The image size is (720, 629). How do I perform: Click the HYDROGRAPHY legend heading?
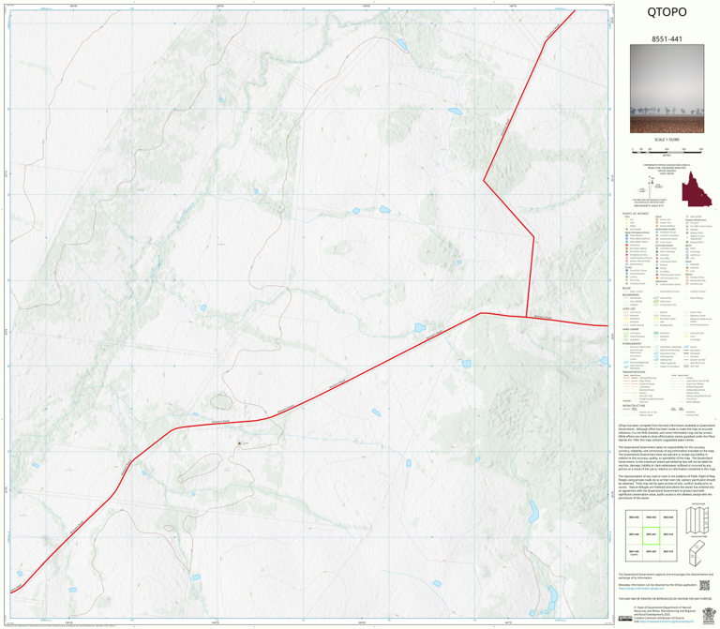[632, 343]
